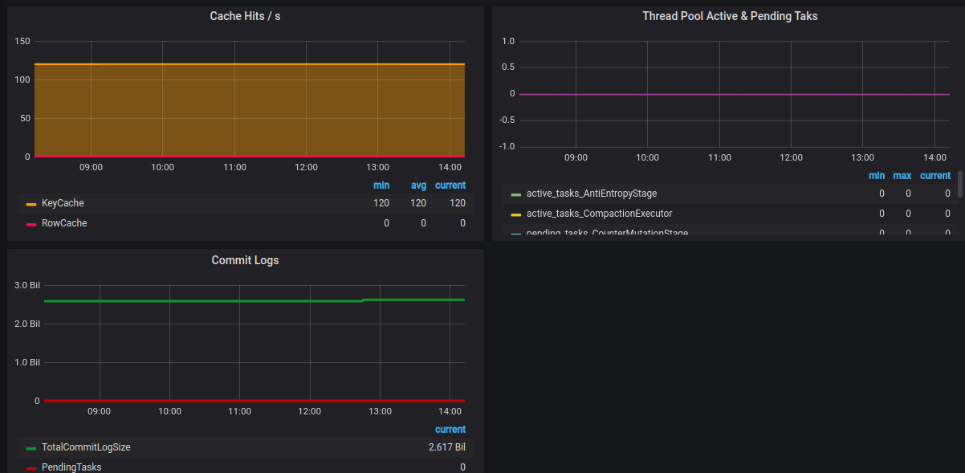The height and width of the screenshot is (473, 965).
Task: Sort Cache Hits legend by avg column
Action: pyautogui.click(x=419, y=186)
